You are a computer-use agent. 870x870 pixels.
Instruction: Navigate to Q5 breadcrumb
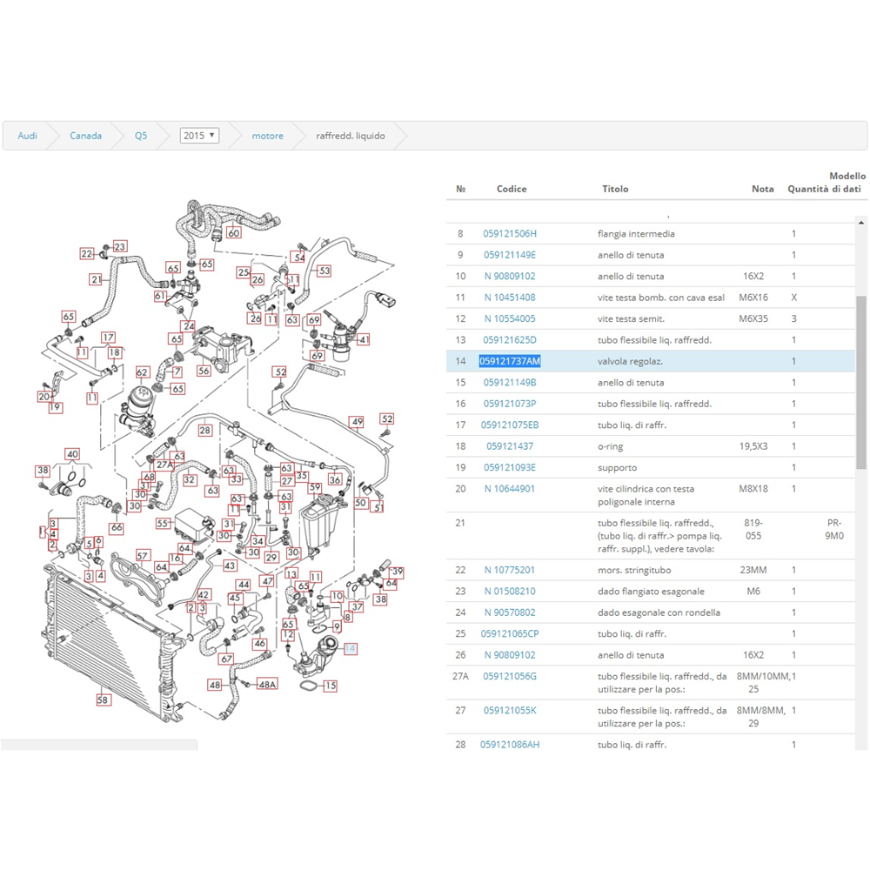coord(141,136)
